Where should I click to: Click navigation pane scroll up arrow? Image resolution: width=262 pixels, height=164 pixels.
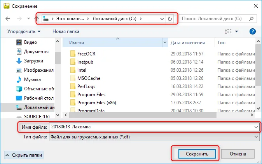(x=58, y=41)
